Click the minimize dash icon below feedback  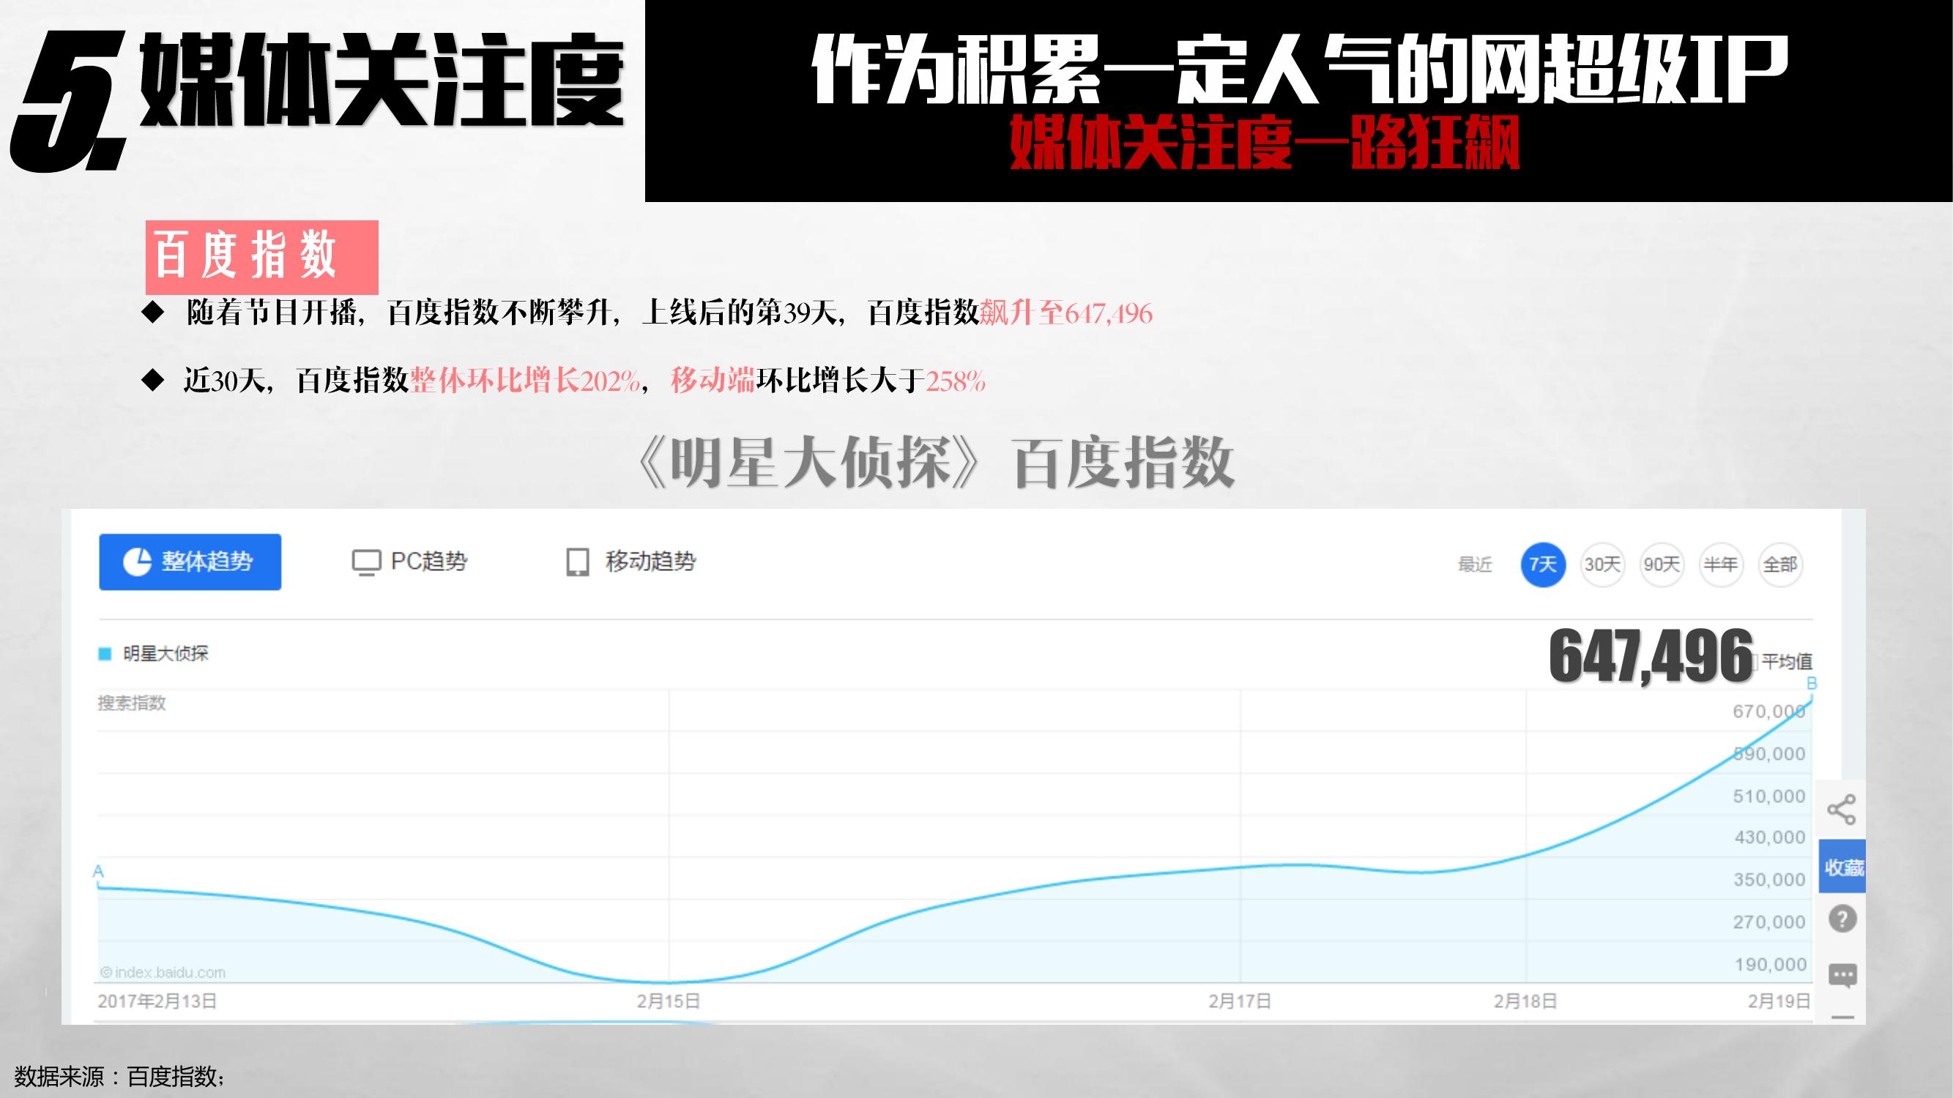click(x=1842, y=1017)
